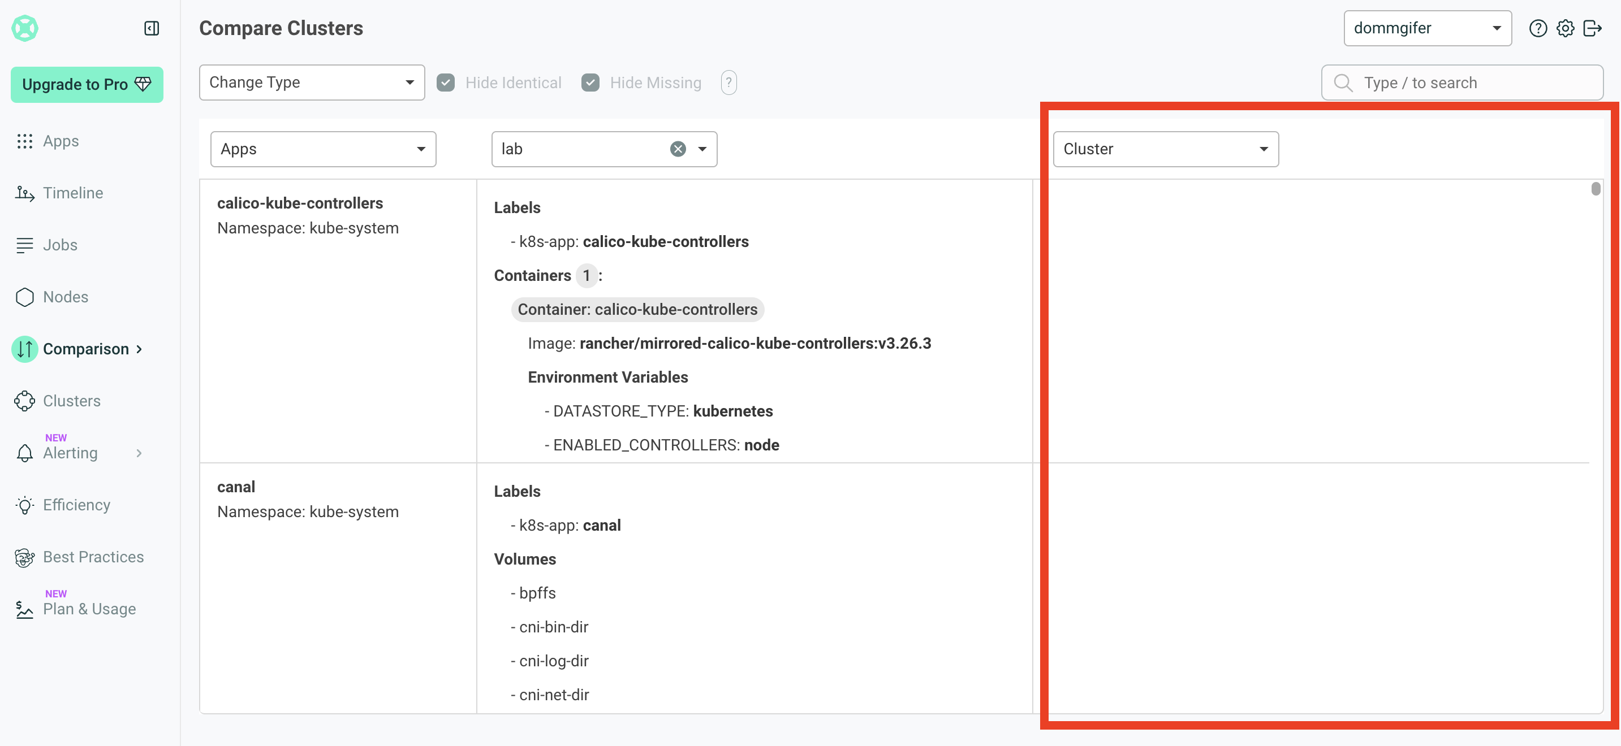Open the empty Cluster dropdown
The width and height of the screenshot is (1621, 746).
(1165, 149)
